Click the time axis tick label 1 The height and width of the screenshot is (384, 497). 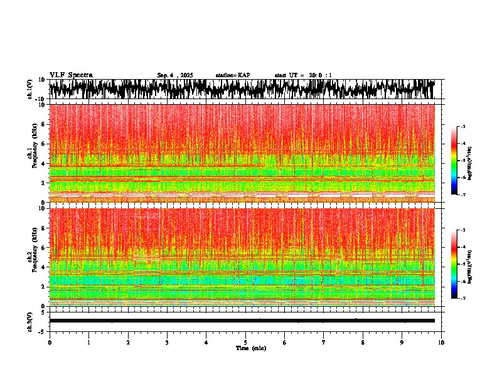[x=88, y=343]
